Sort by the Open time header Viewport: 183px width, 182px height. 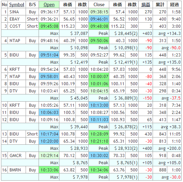pyautogui.click(x=49, y=5)
